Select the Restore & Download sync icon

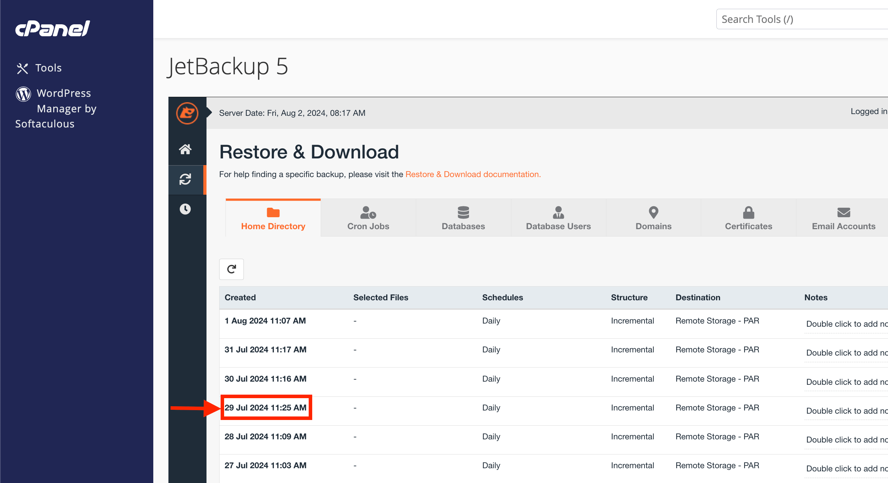coord(185,179)
